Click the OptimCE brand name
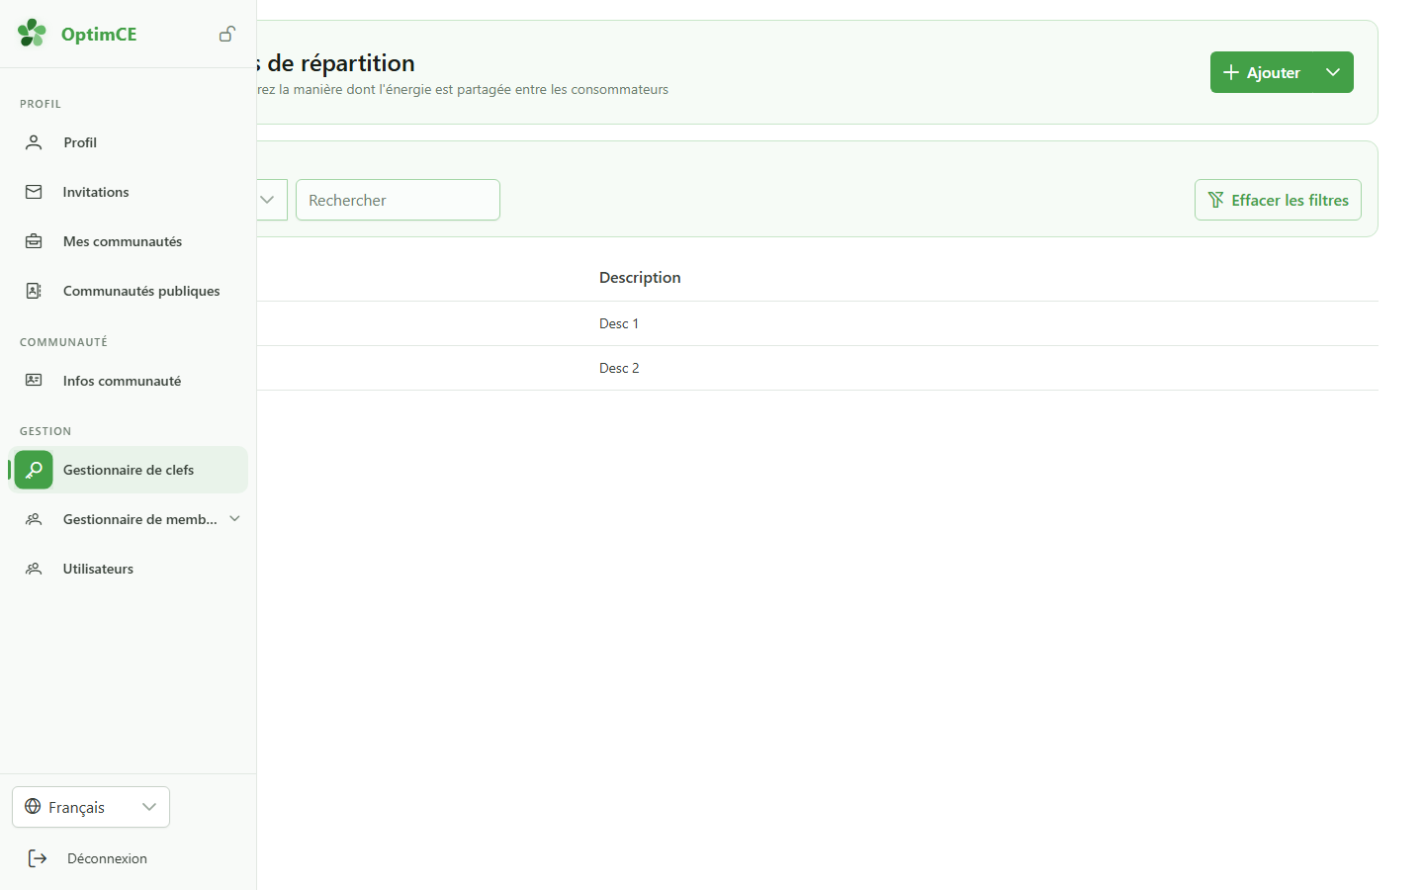Image resolution: width=1424 pixels, height=890 pixels. pyautogui.click(x=99, y=34)
